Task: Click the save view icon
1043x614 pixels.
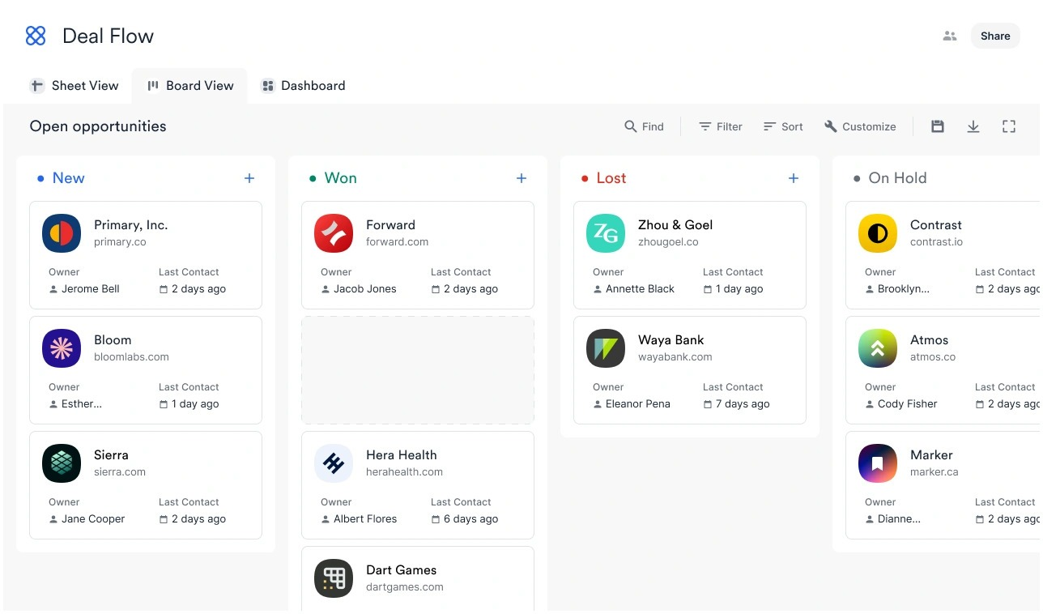Action: pos(937,126)
